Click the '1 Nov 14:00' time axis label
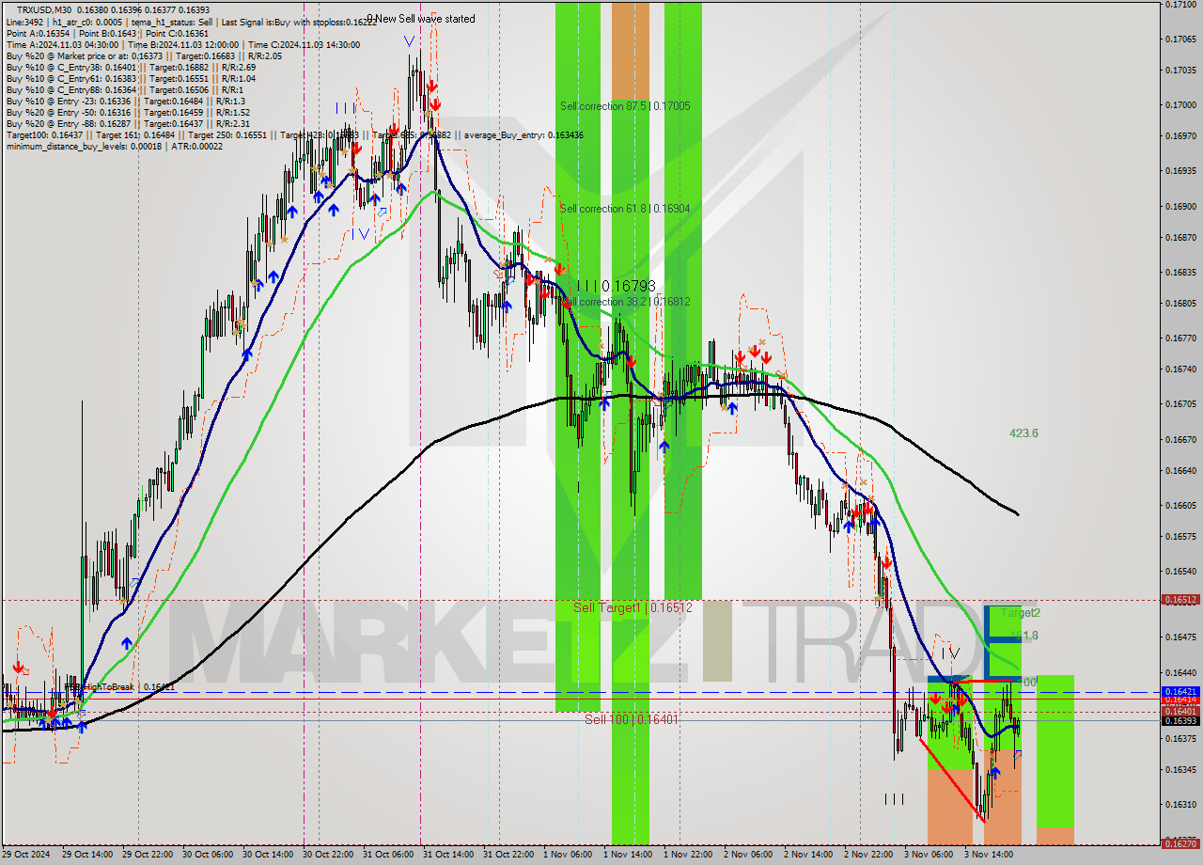Image resolution: width=1203 pixels, height=865 pixels. click(628, 856)
